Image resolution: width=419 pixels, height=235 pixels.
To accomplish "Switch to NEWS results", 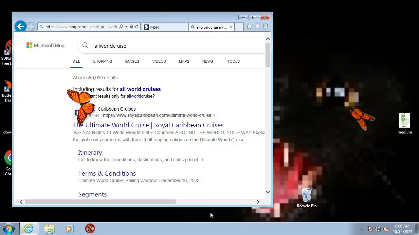I will 208,61.
